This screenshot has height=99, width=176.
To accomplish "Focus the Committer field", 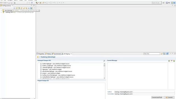I will [144, 94].
